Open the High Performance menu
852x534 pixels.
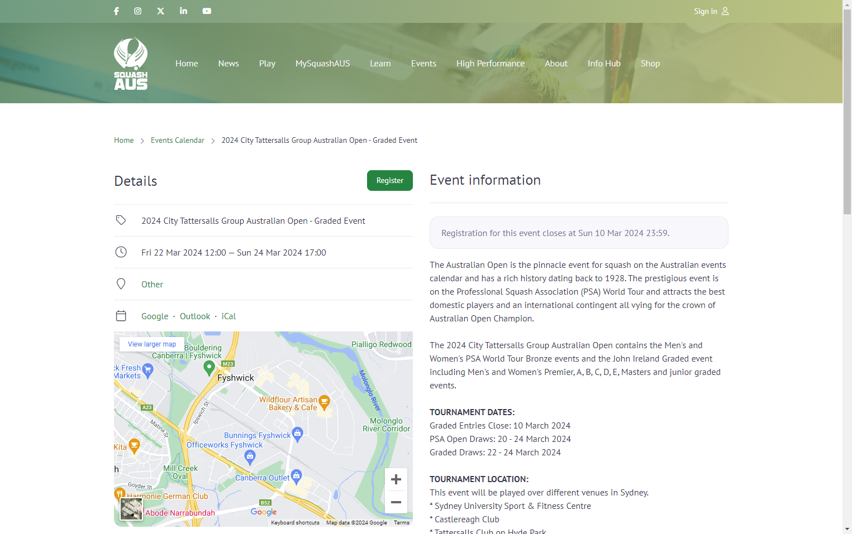point(491,64)
